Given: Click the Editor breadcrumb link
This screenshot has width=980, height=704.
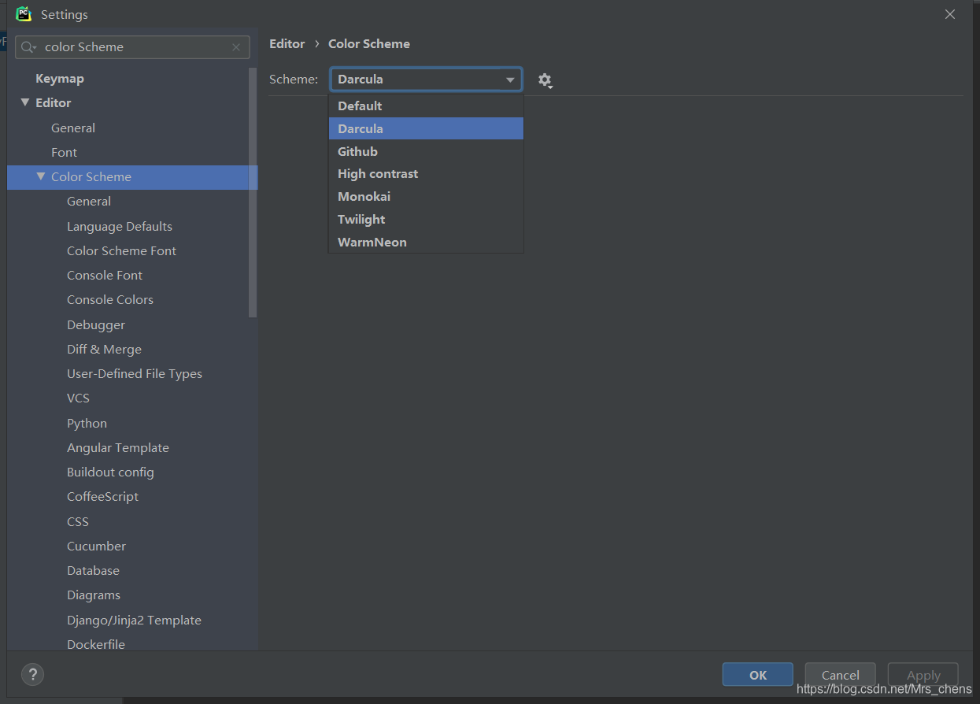Looking at the screenshot, I should click(x=287, y=44).
